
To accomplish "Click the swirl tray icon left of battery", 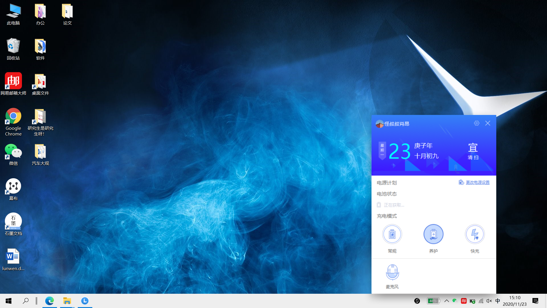I will coord(417,301).
